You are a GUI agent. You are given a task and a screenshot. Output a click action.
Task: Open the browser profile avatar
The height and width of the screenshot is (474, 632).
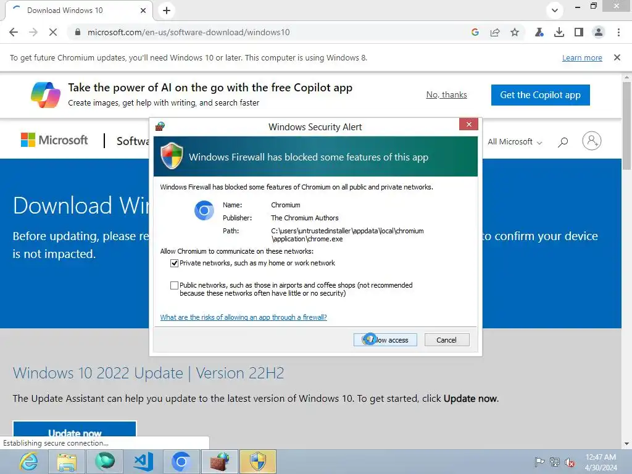(599, 32)
